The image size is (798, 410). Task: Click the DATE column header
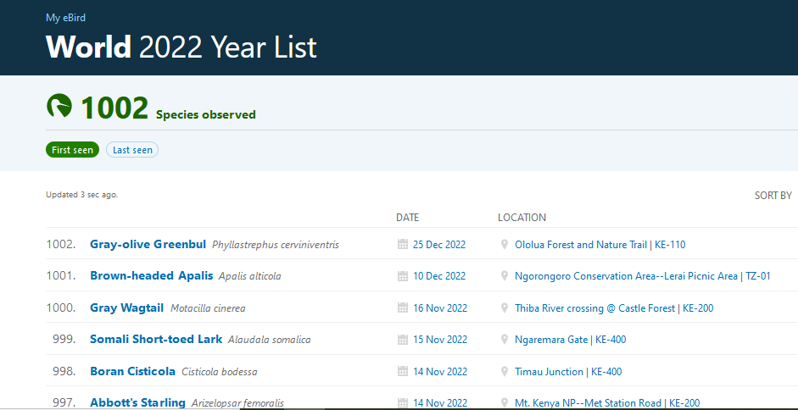pos(408,218)
